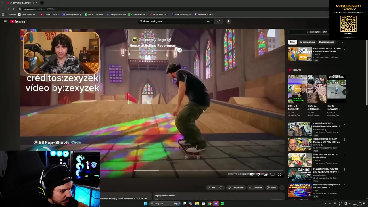This screenshot has height=207, width=368.
Task: Switch video to miniplayer mode
Action: pyautogui.click(x=266, y=174)
